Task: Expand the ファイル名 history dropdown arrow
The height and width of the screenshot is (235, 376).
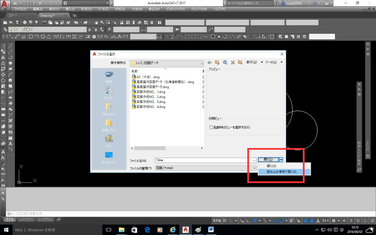Action: coord(254,160)
